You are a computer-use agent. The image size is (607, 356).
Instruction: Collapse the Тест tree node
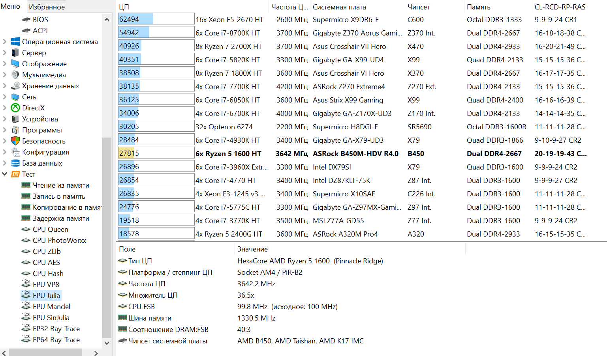click(x=5, y=174)
